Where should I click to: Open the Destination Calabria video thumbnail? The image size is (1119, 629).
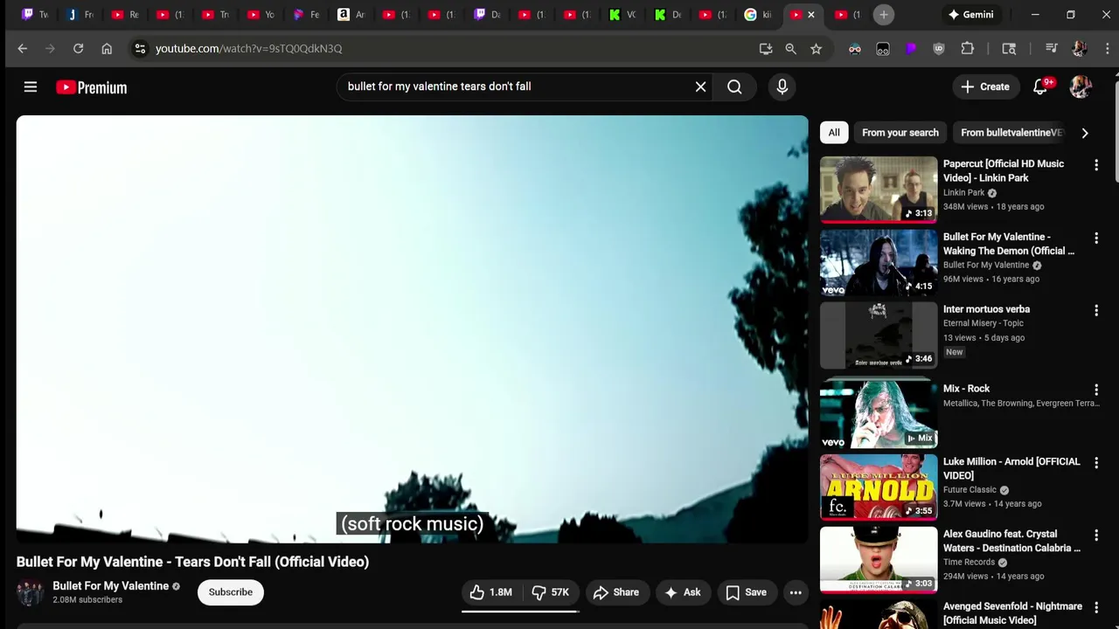point(879,560)
